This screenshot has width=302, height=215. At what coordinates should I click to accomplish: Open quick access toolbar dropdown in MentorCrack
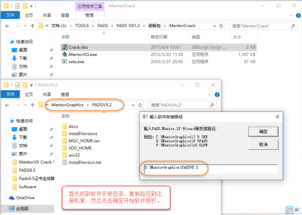point(31,6)
